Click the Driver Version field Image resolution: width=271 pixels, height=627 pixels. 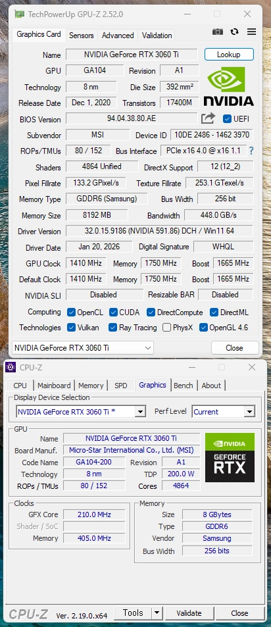(159, 231)
